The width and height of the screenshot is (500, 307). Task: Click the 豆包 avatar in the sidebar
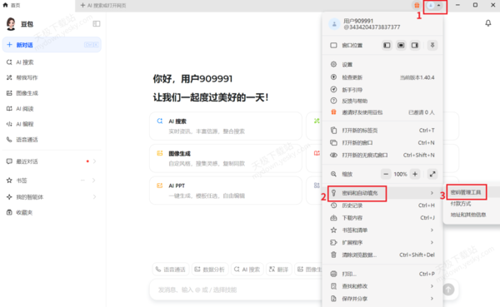click(11, 24)
